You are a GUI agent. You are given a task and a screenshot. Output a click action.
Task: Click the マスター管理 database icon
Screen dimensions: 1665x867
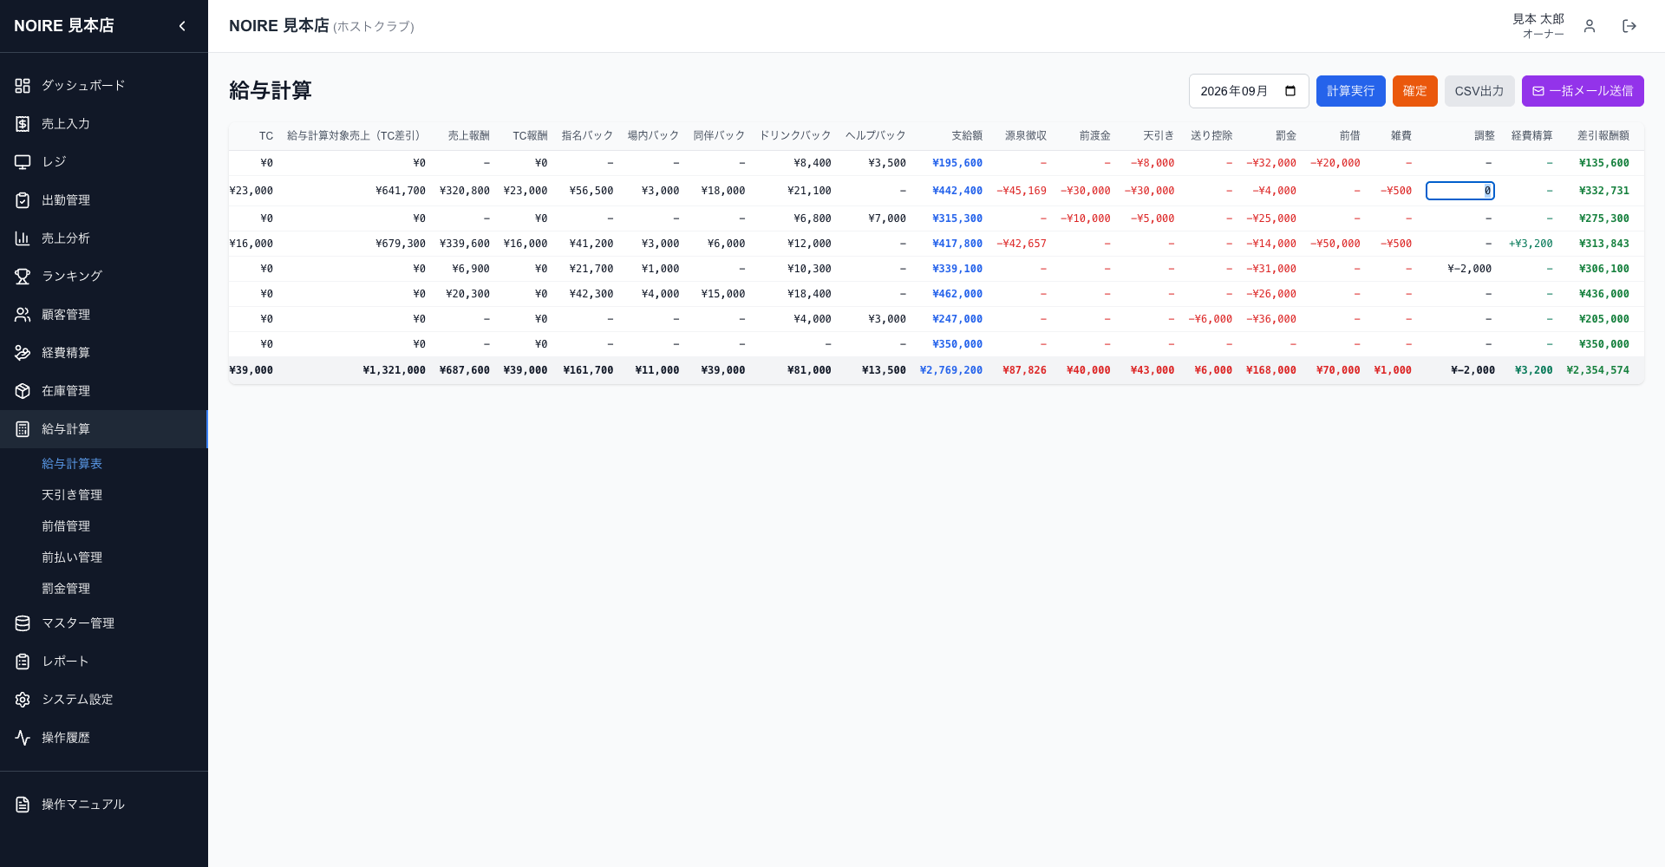[23, 623]
